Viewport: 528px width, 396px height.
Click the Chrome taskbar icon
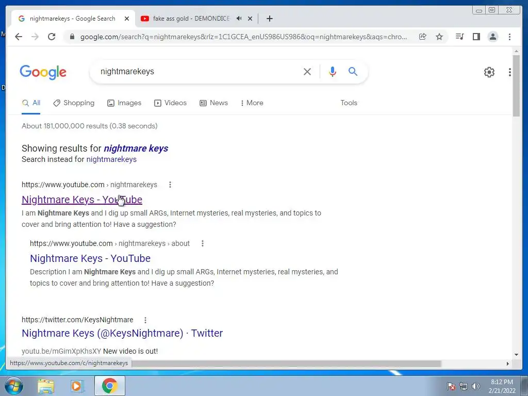tap(110, 386)
